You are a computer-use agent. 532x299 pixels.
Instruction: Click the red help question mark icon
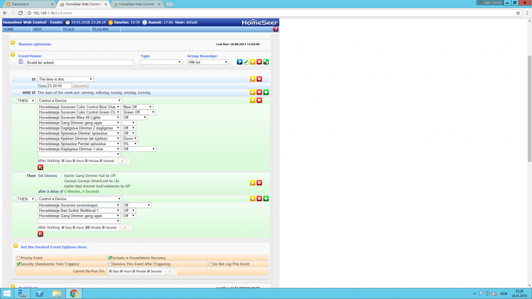276,29
